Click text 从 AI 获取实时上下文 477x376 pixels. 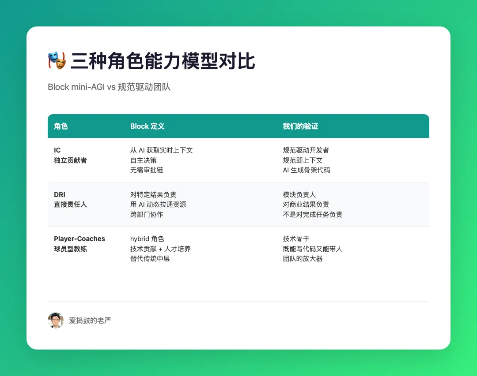click(161, 150)
